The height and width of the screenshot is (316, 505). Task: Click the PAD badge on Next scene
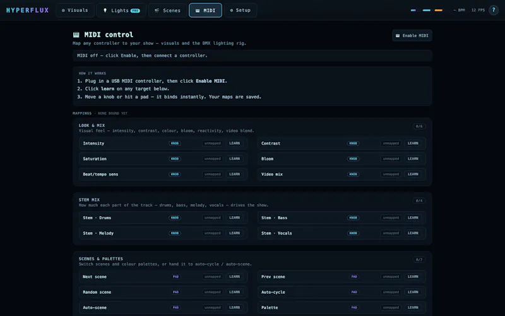[x=175, y=277]
